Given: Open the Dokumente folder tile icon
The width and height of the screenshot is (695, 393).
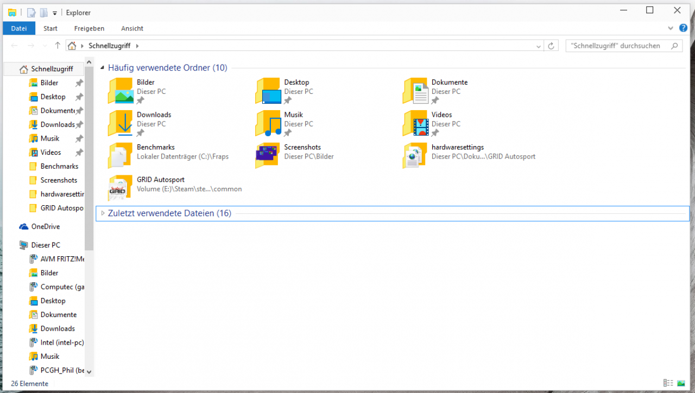Looking at the screenshot, I should click(x=415, y=91).
